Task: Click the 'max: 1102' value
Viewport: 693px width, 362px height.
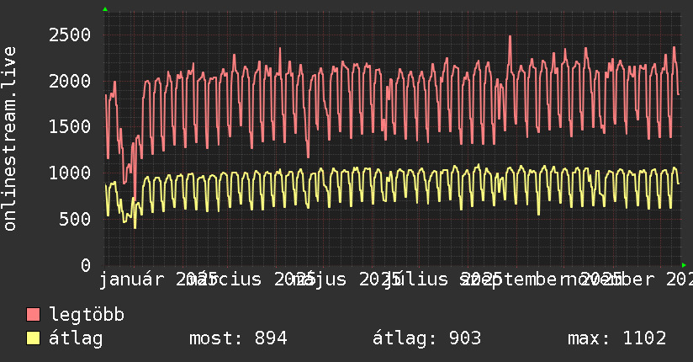Action: pyautogui.click(x=617, y=338)
